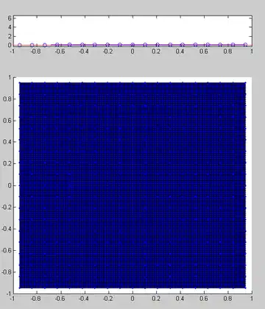Click x-axis label "0.2" under the mesh plot
Screen dimensions: 265x309
156,299
